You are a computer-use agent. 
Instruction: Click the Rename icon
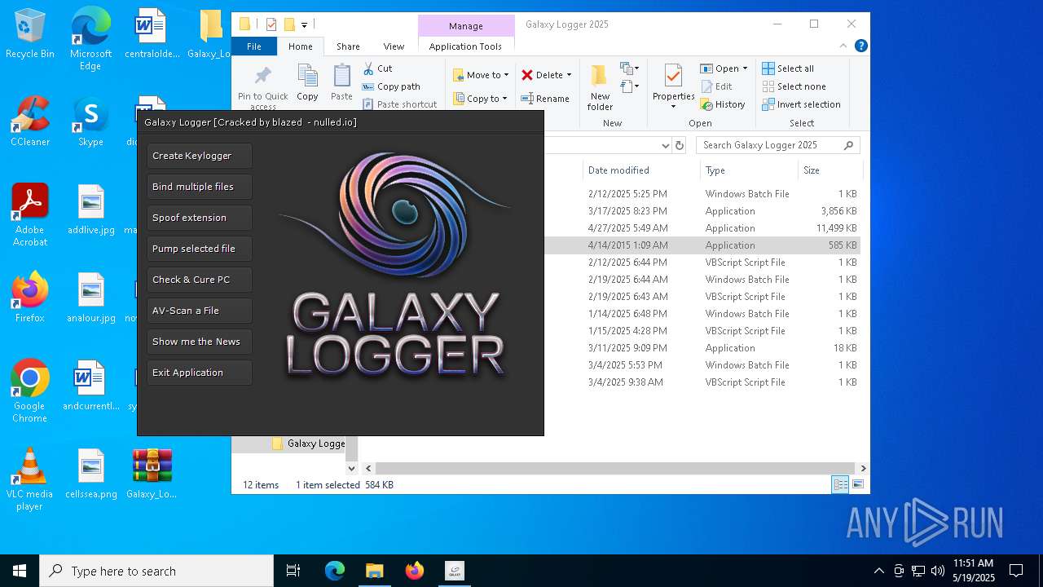tap(527, 99)
